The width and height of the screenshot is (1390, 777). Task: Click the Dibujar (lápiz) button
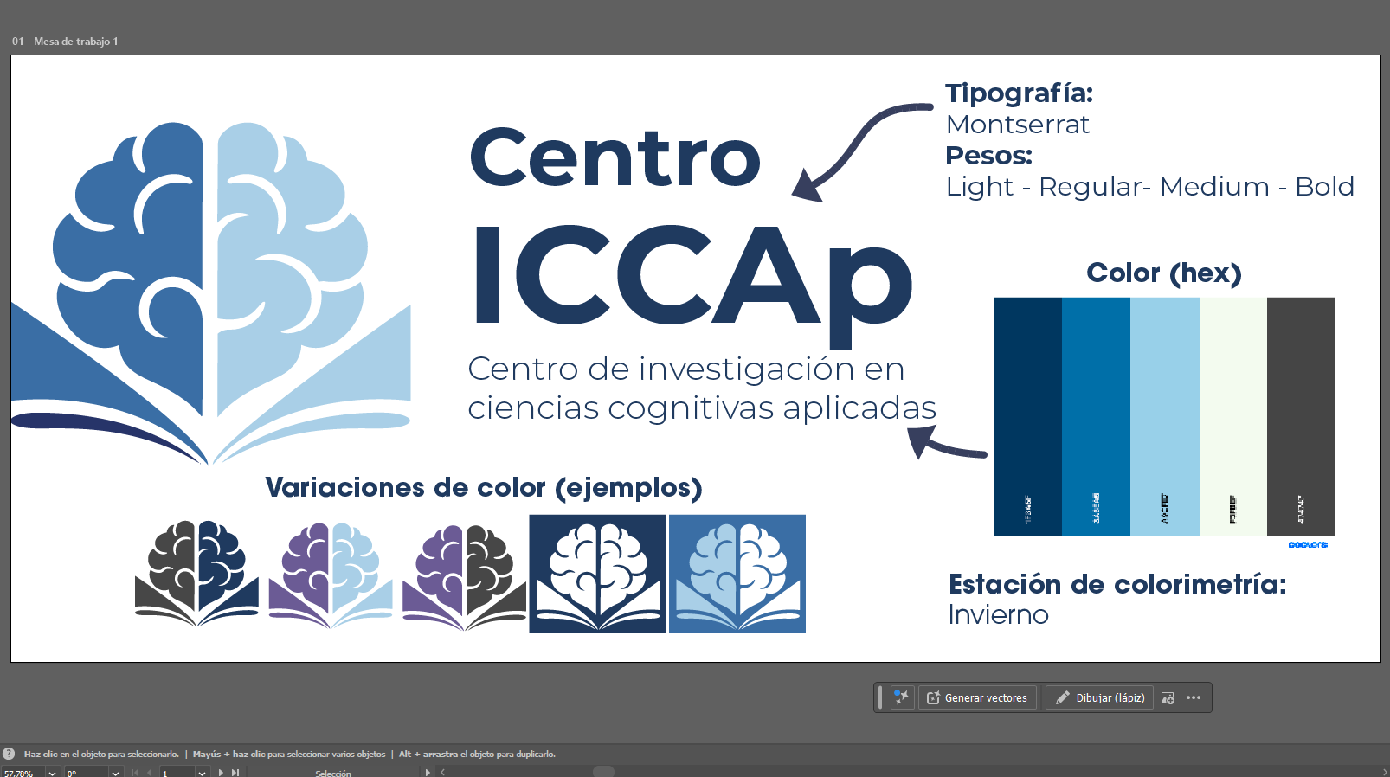coord(1099,697)
